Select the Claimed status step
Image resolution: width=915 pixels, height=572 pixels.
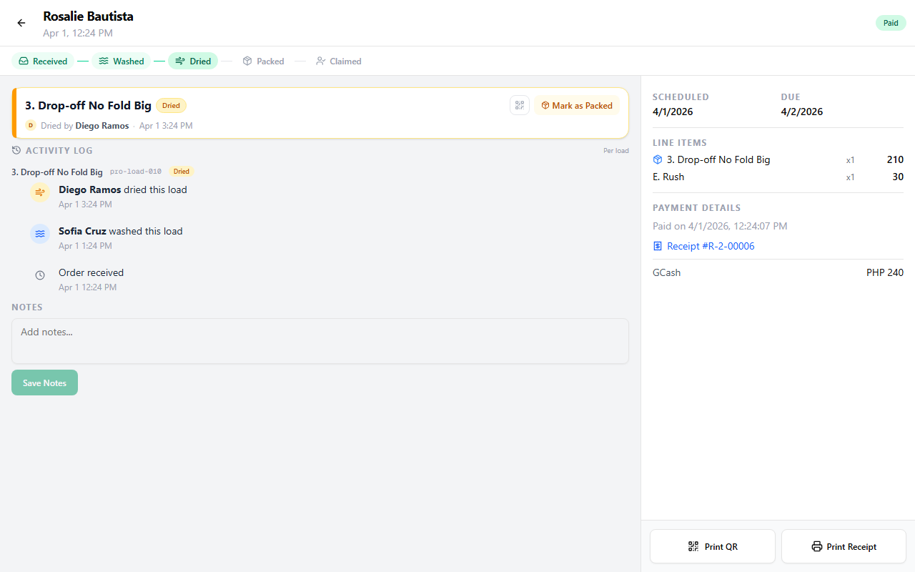tap(338, 61)
